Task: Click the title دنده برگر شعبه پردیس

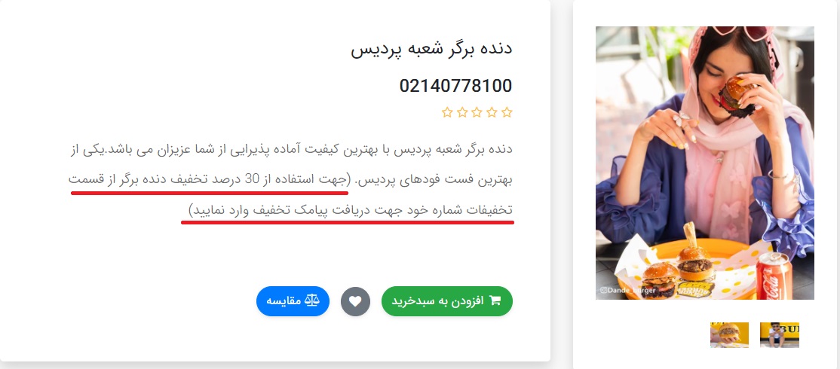Action: (x=432, y=48)
